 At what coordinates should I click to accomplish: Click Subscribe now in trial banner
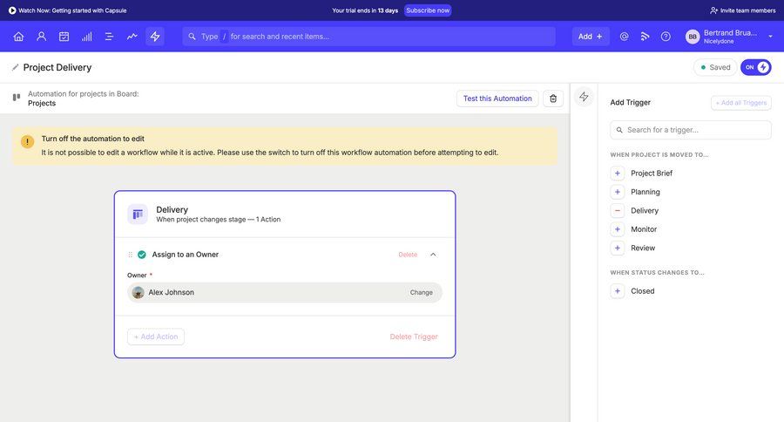428,10
